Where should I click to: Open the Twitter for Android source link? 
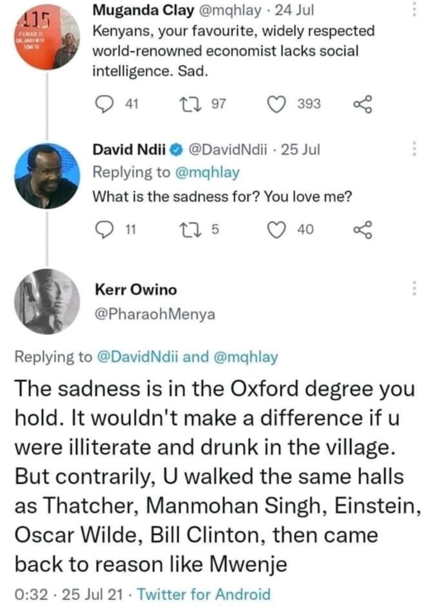(x=206, y=594)
